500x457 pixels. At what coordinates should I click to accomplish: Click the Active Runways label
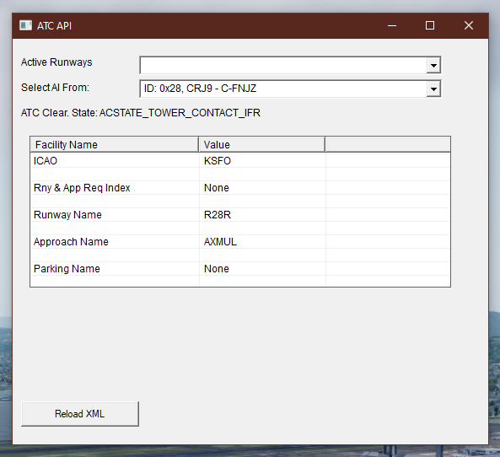pos(56,62)
